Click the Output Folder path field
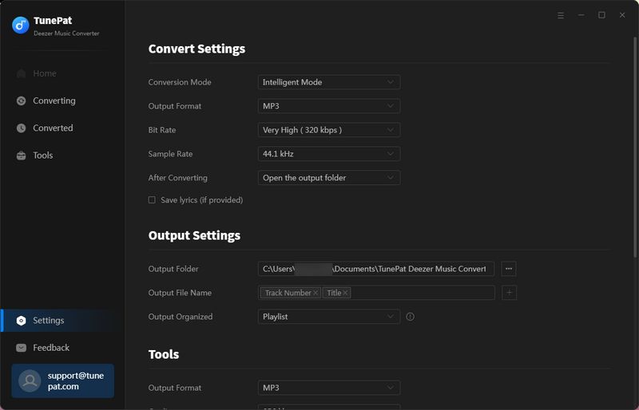 point(375,269)
